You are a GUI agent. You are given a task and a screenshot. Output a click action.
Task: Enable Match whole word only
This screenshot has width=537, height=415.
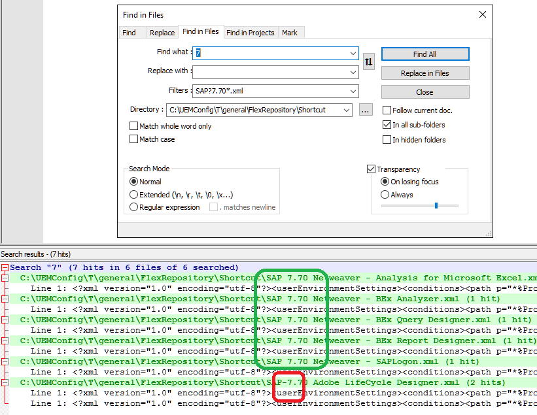point(134,125)
